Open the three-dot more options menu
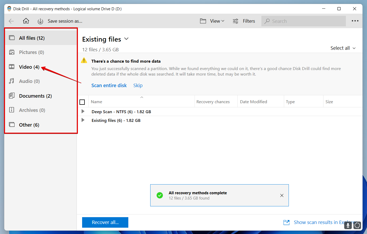This screenshot has width=367, height=234. click(x=355, y=21)
